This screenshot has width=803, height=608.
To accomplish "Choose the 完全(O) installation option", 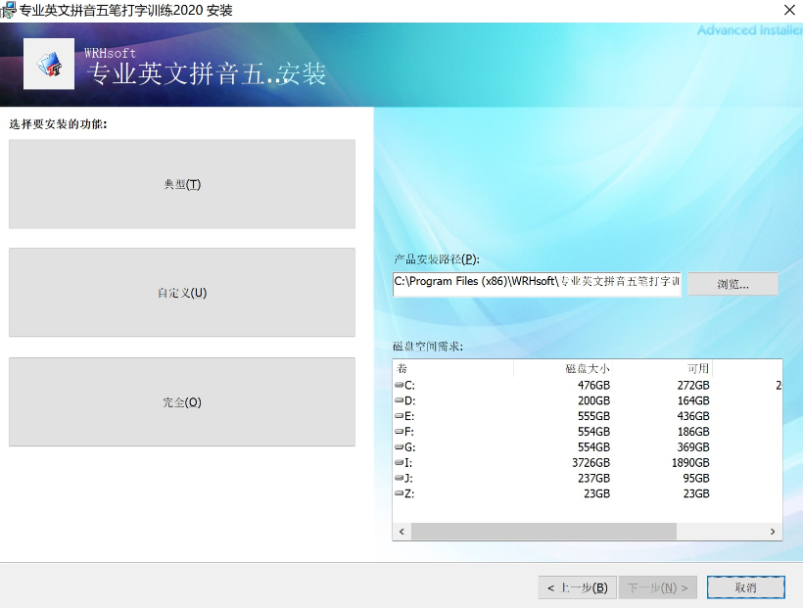I will [x=181, y=401].
